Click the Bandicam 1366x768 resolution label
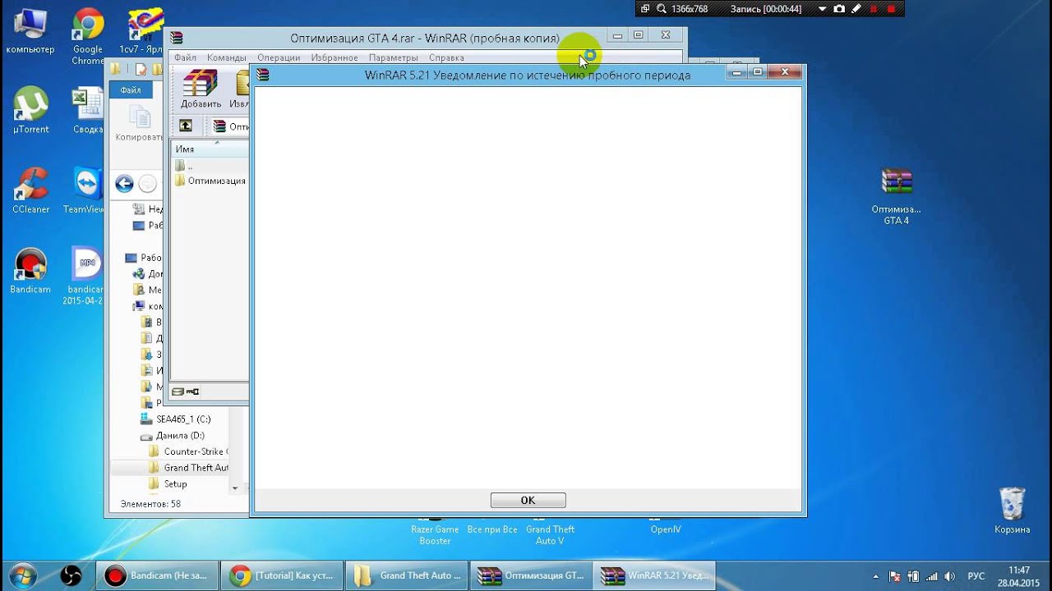1052x591 pixels. [690, 9]
